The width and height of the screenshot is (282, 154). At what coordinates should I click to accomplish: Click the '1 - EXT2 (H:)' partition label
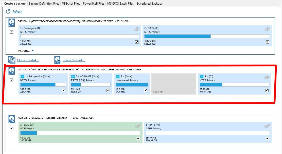pyautogui.click(x=153, y=125)
